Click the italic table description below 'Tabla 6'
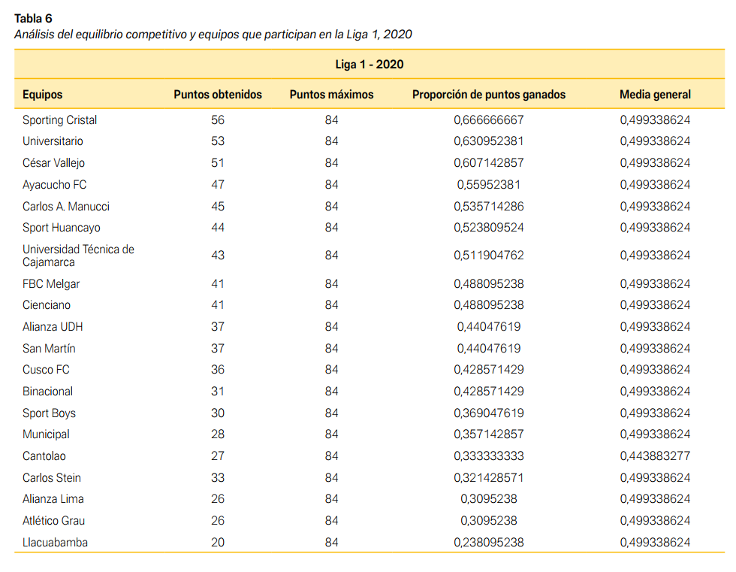 tap(213, 34)
